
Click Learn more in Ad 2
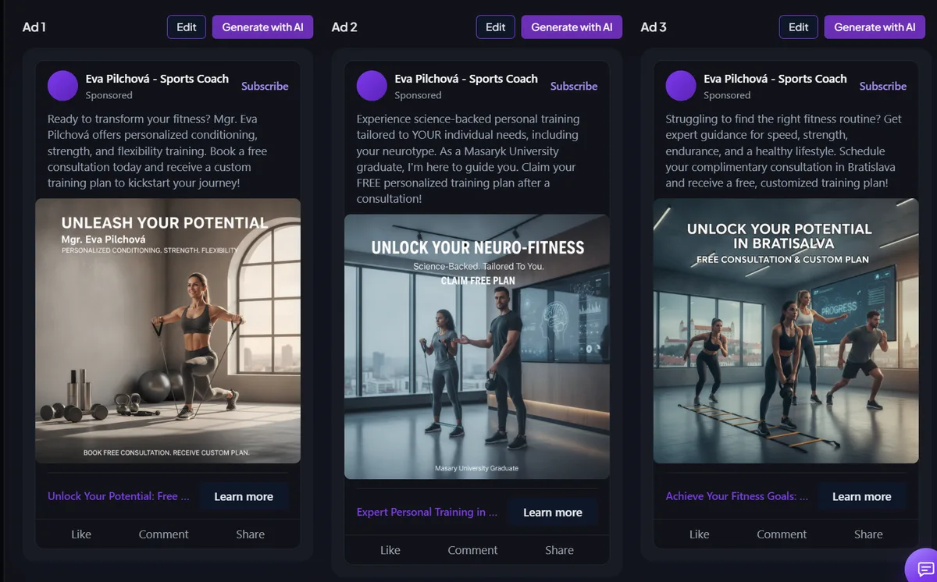[553, 513]
